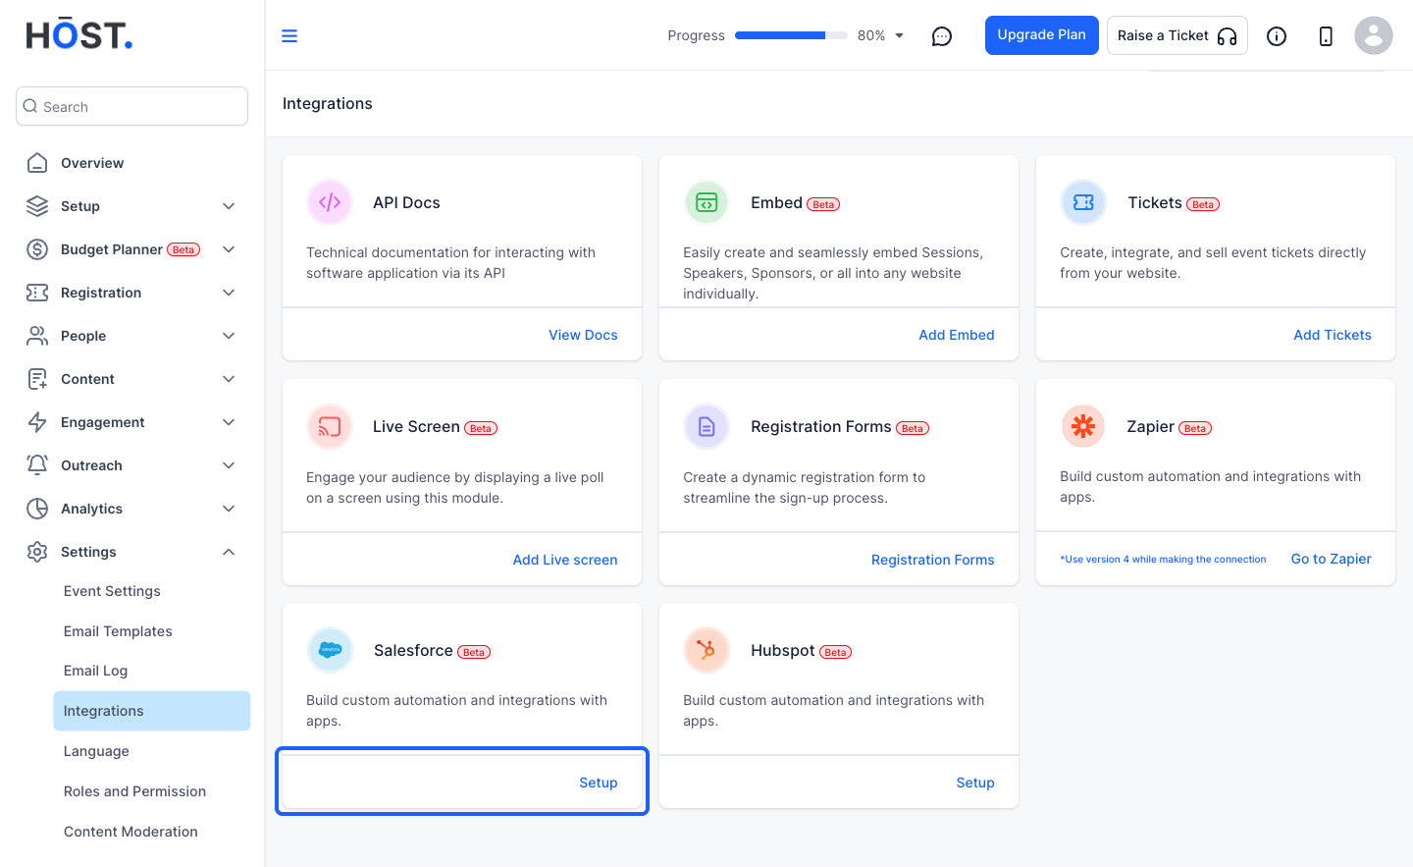The width and height of the screenshot is (1413, 867).
Task: Click the HOST logo
Action: coord(79,34)
